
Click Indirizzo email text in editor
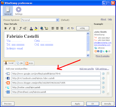(x=14, y=48)
